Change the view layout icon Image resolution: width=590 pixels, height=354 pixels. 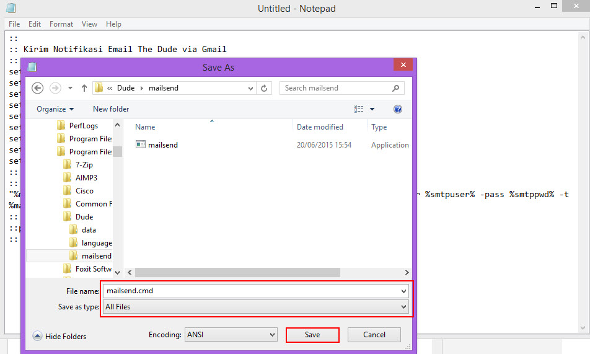tap(359, 109)
